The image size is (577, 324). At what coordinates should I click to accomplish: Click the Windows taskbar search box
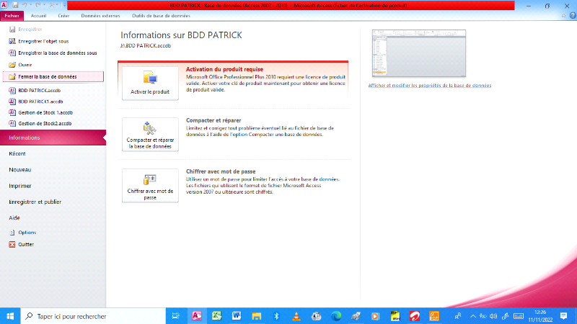(x=92, y=316)
